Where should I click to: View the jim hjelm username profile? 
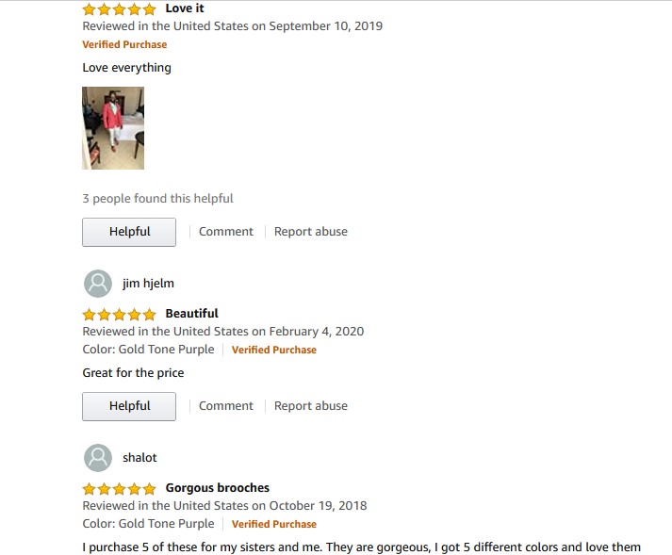pos(148,284)
